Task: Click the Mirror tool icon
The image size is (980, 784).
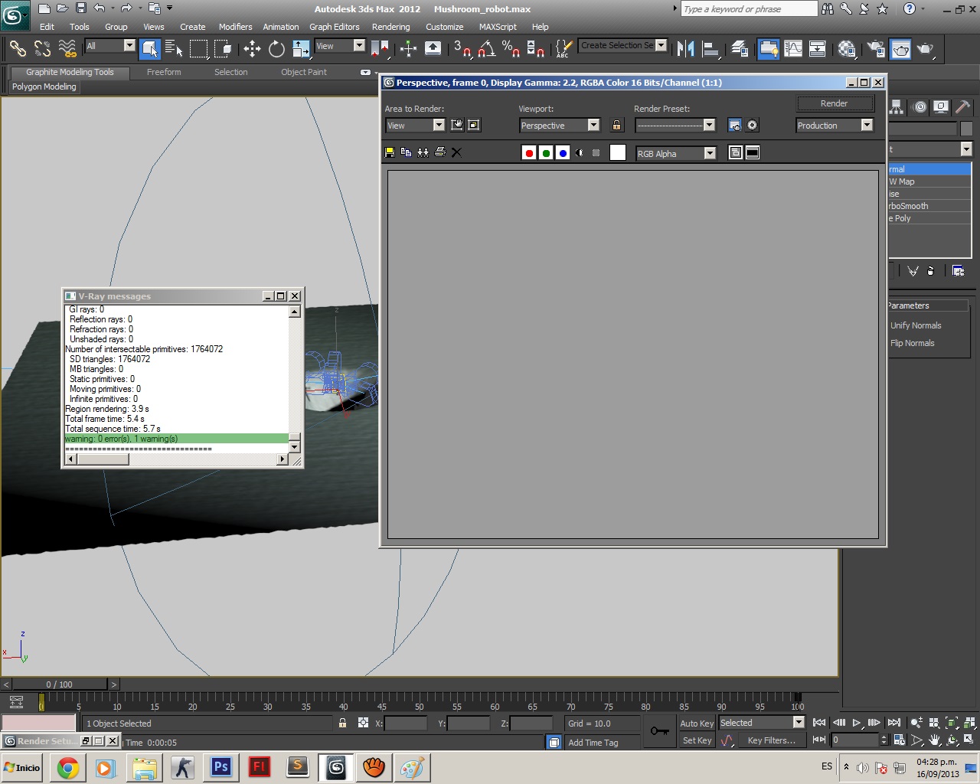Action: pos(685,48)
